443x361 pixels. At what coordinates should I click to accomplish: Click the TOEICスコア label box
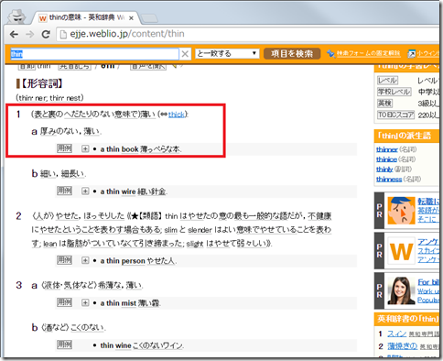[395, 115]
